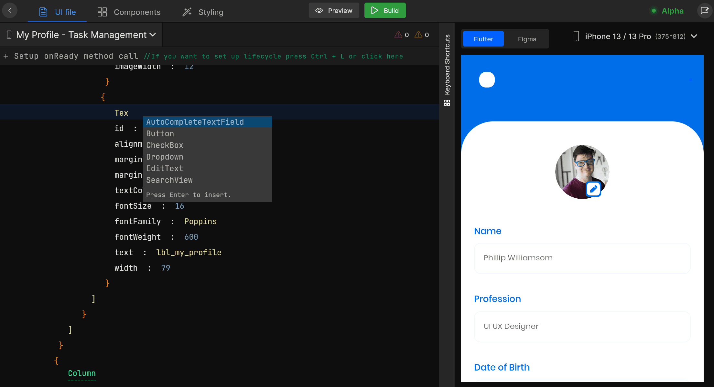Image resolution: width=714 pixels, height=387 pixels.
Task: Click the fontSize value 16
Action: point(179,206)
